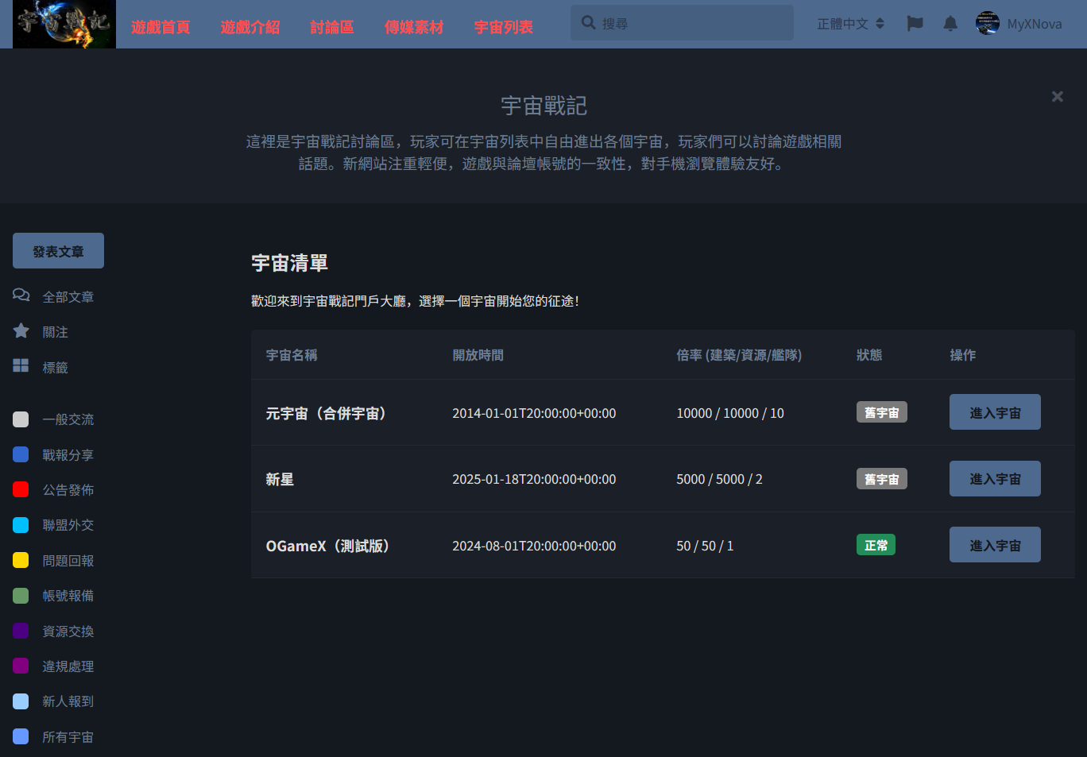Open the 所有宇宙 category link

[x=68, y=736]
